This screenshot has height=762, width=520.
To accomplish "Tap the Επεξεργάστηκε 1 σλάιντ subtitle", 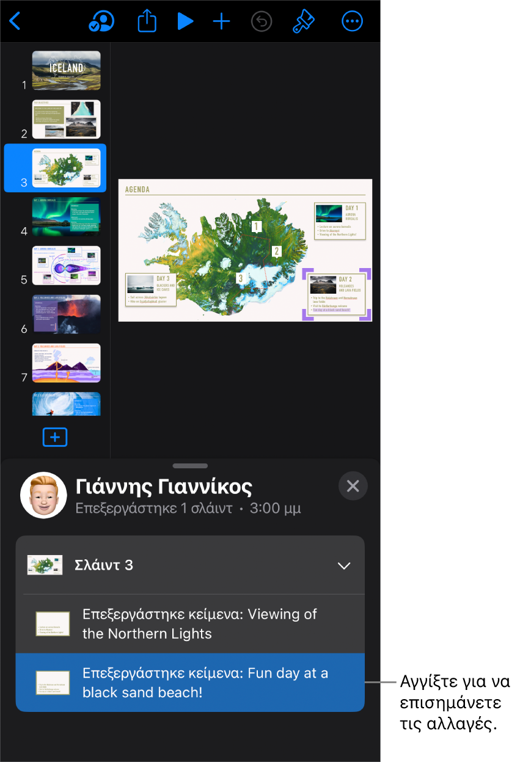I will [x=154, y=508].
